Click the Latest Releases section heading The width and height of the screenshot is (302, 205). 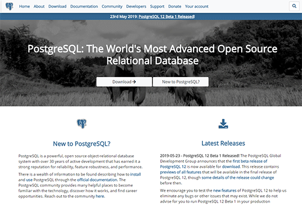223,143
